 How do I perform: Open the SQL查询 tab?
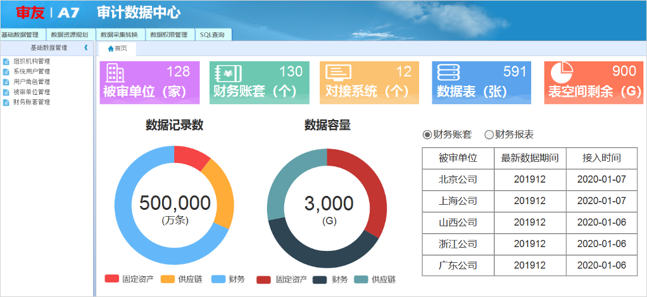coord(212,35)
